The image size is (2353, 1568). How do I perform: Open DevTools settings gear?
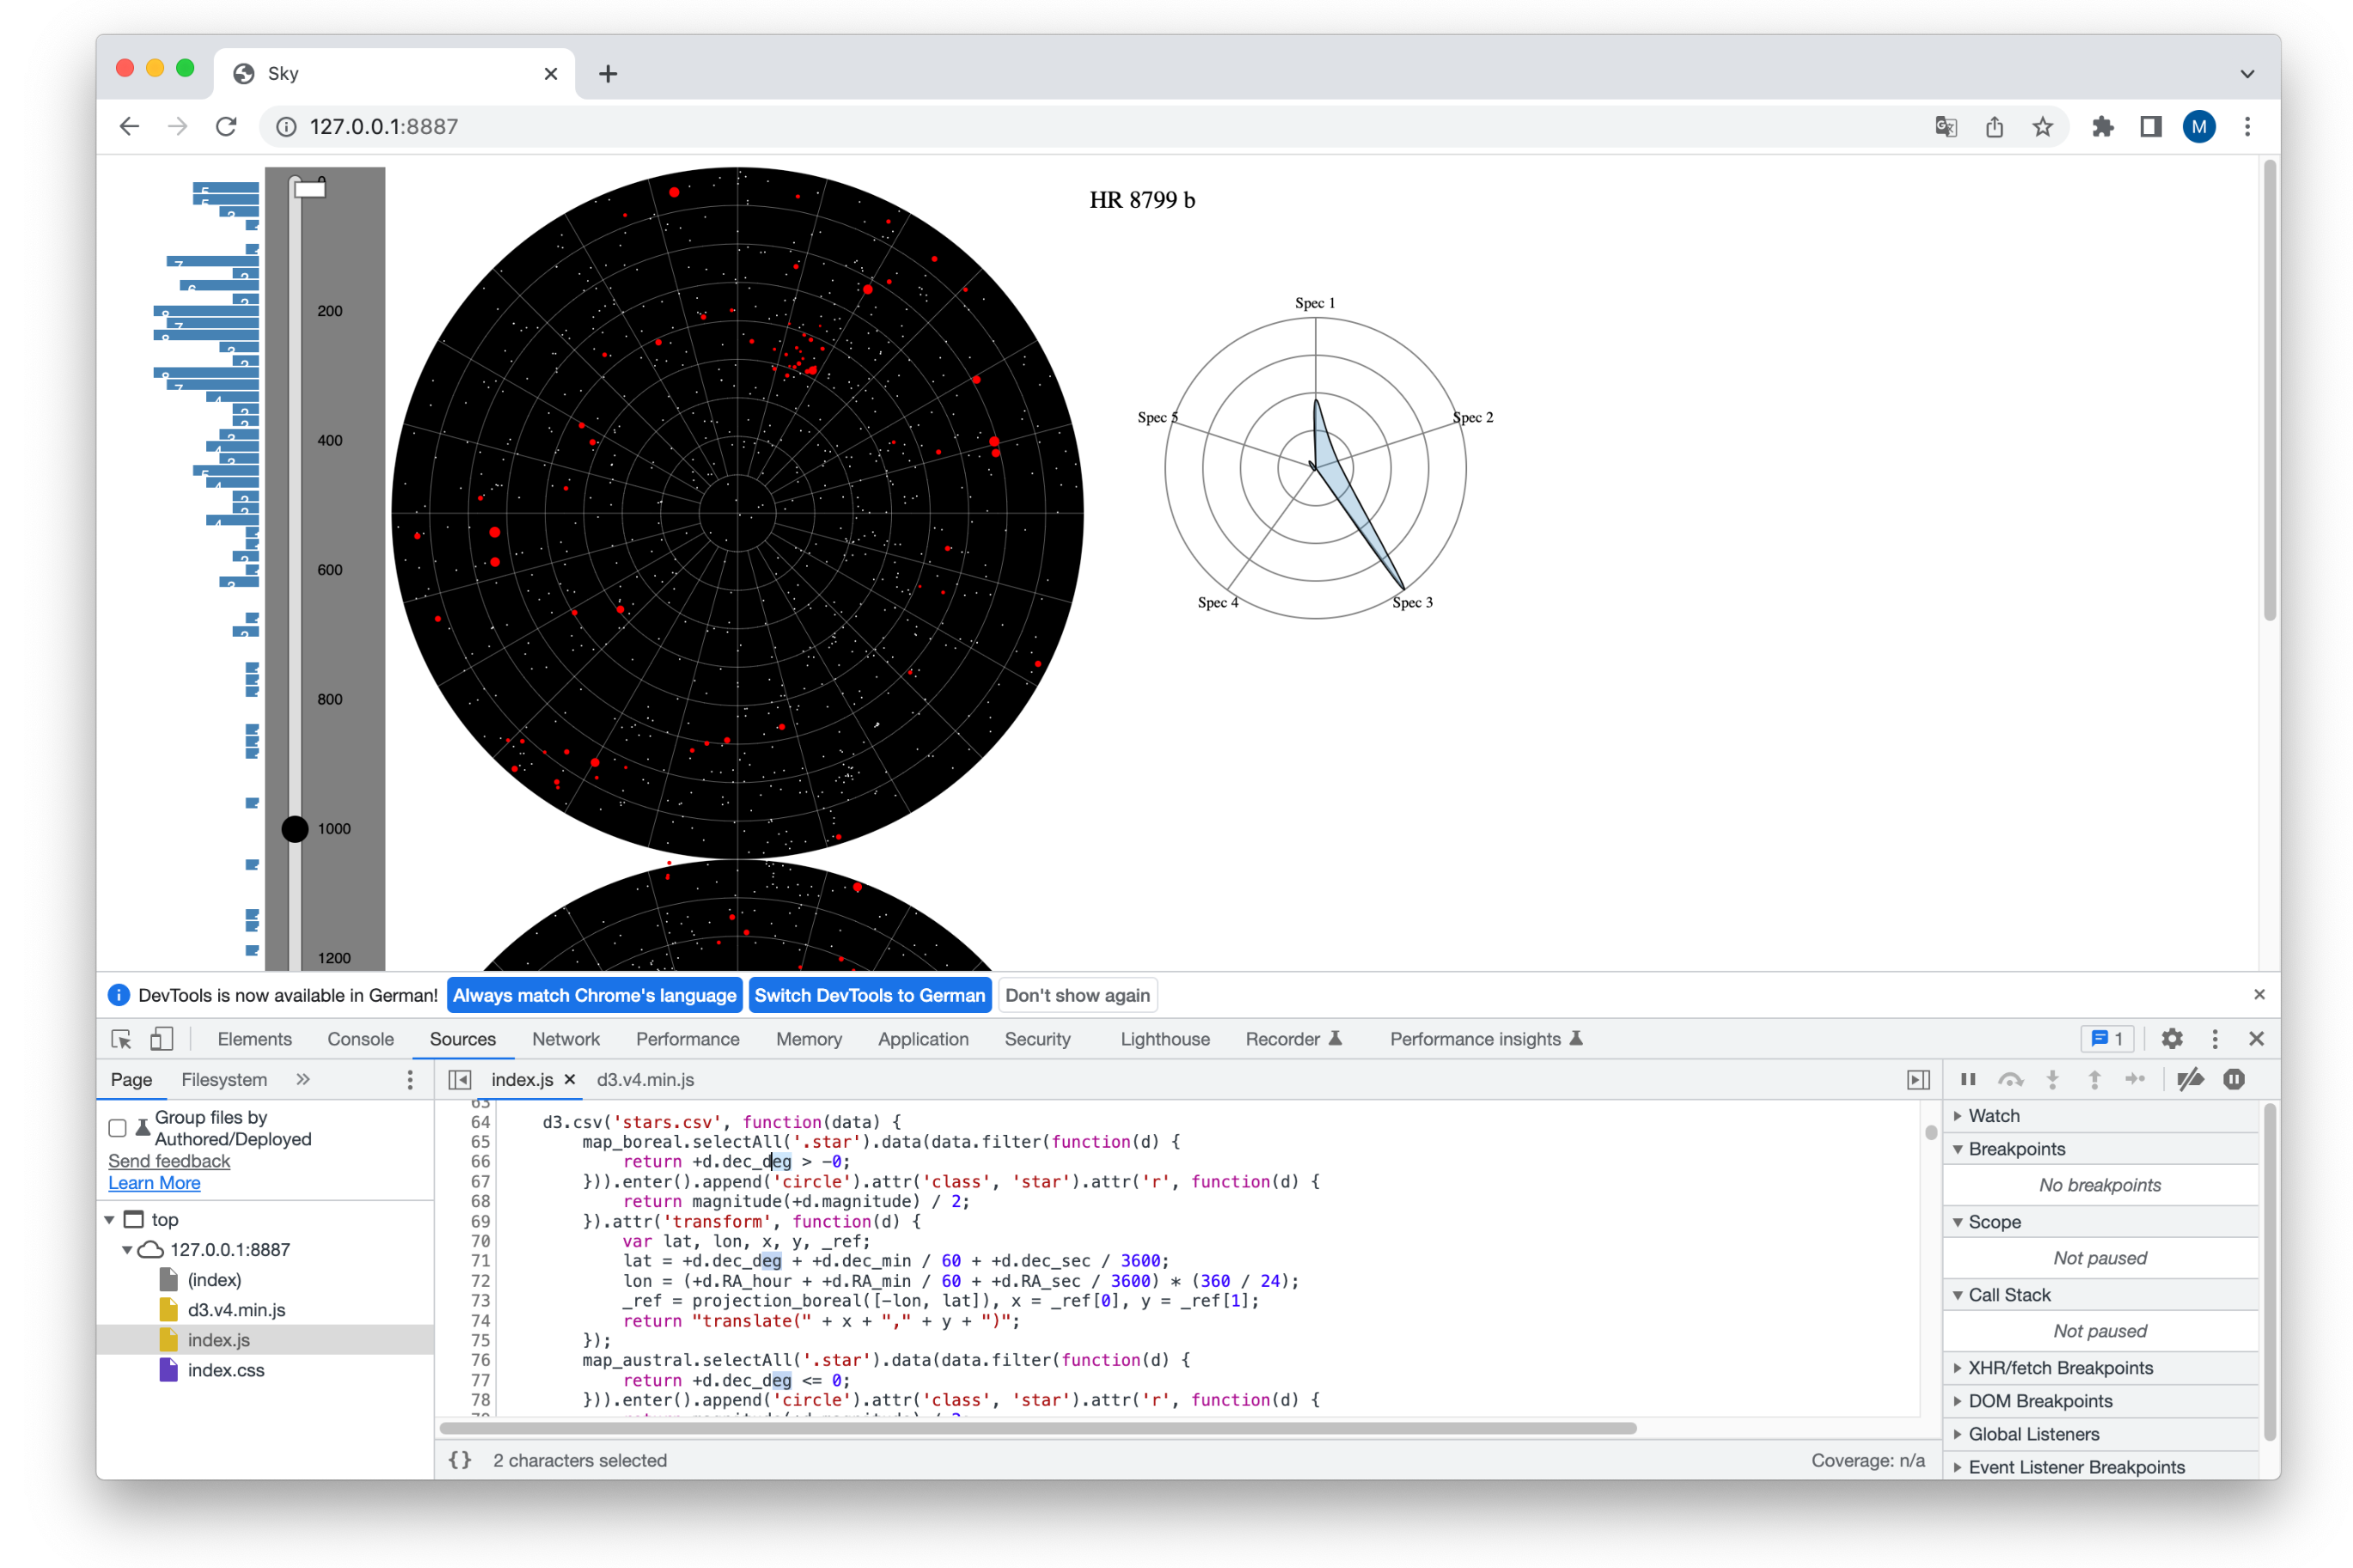tap(2171, 1039)
